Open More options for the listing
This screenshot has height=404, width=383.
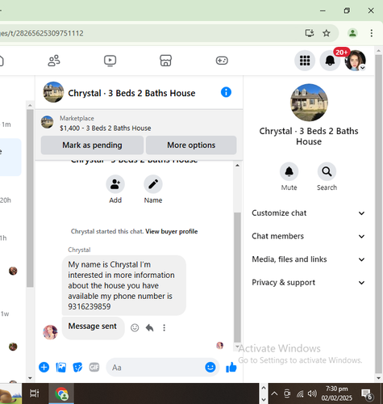coord(191,145)
